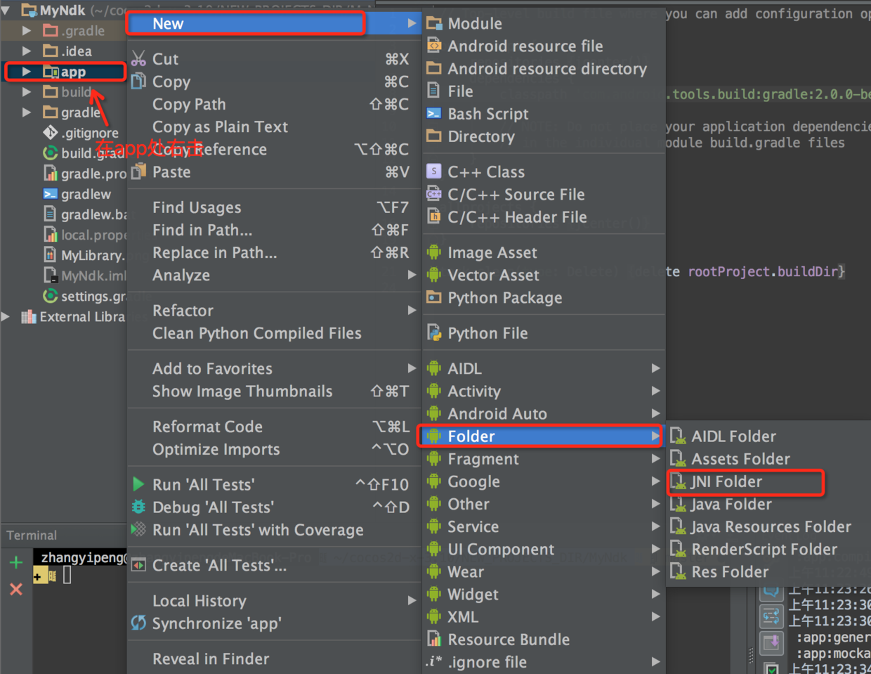Screen dimensions: 871x674
Task: Click Reveal in Finder
Action: [211, 659]
